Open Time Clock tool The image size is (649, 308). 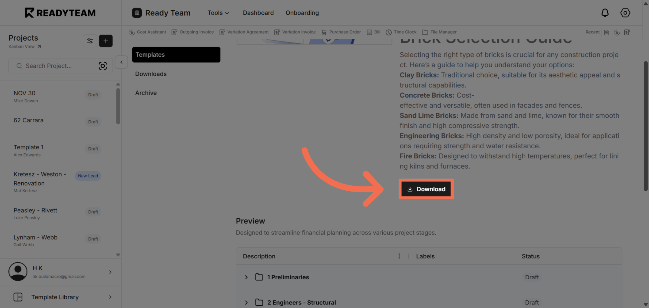401,32
